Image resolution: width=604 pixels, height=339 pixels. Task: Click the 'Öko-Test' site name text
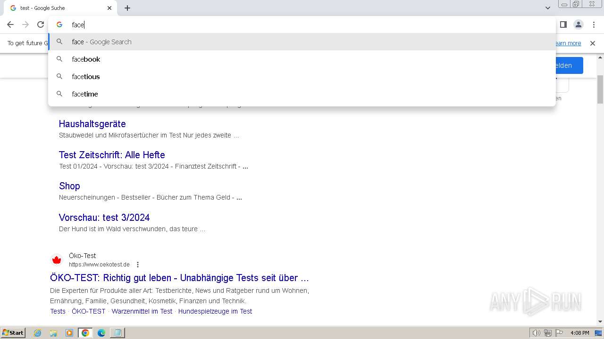82,256
